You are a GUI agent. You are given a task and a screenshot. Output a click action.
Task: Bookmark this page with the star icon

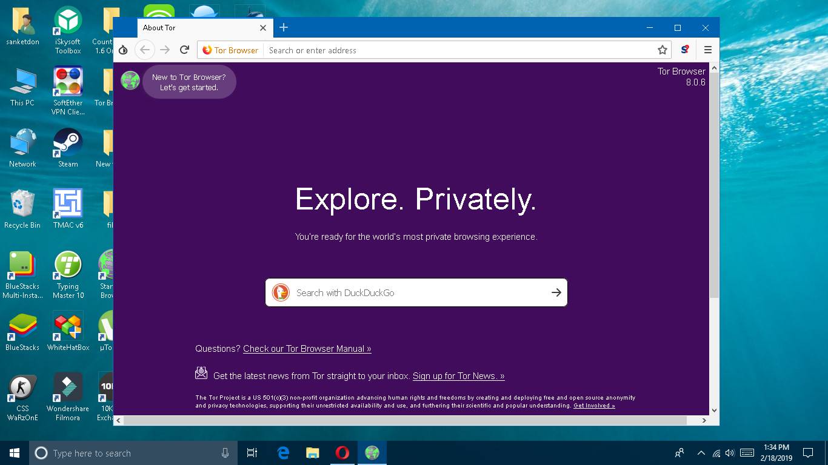[x=663, y=50]
